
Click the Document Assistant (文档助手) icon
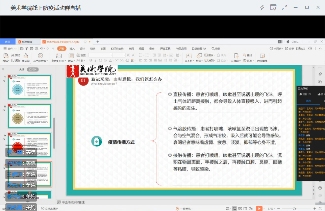pyautogui.click(x=236, y=56)
